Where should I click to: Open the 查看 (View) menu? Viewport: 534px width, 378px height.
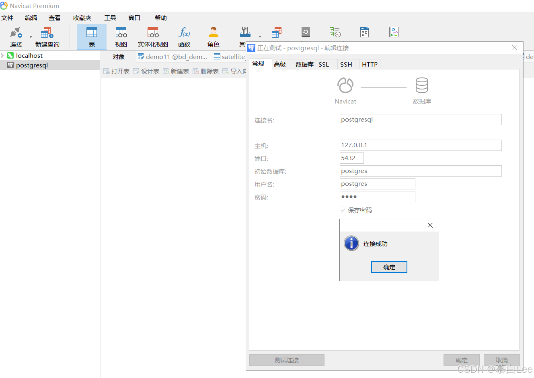[55, 18]
